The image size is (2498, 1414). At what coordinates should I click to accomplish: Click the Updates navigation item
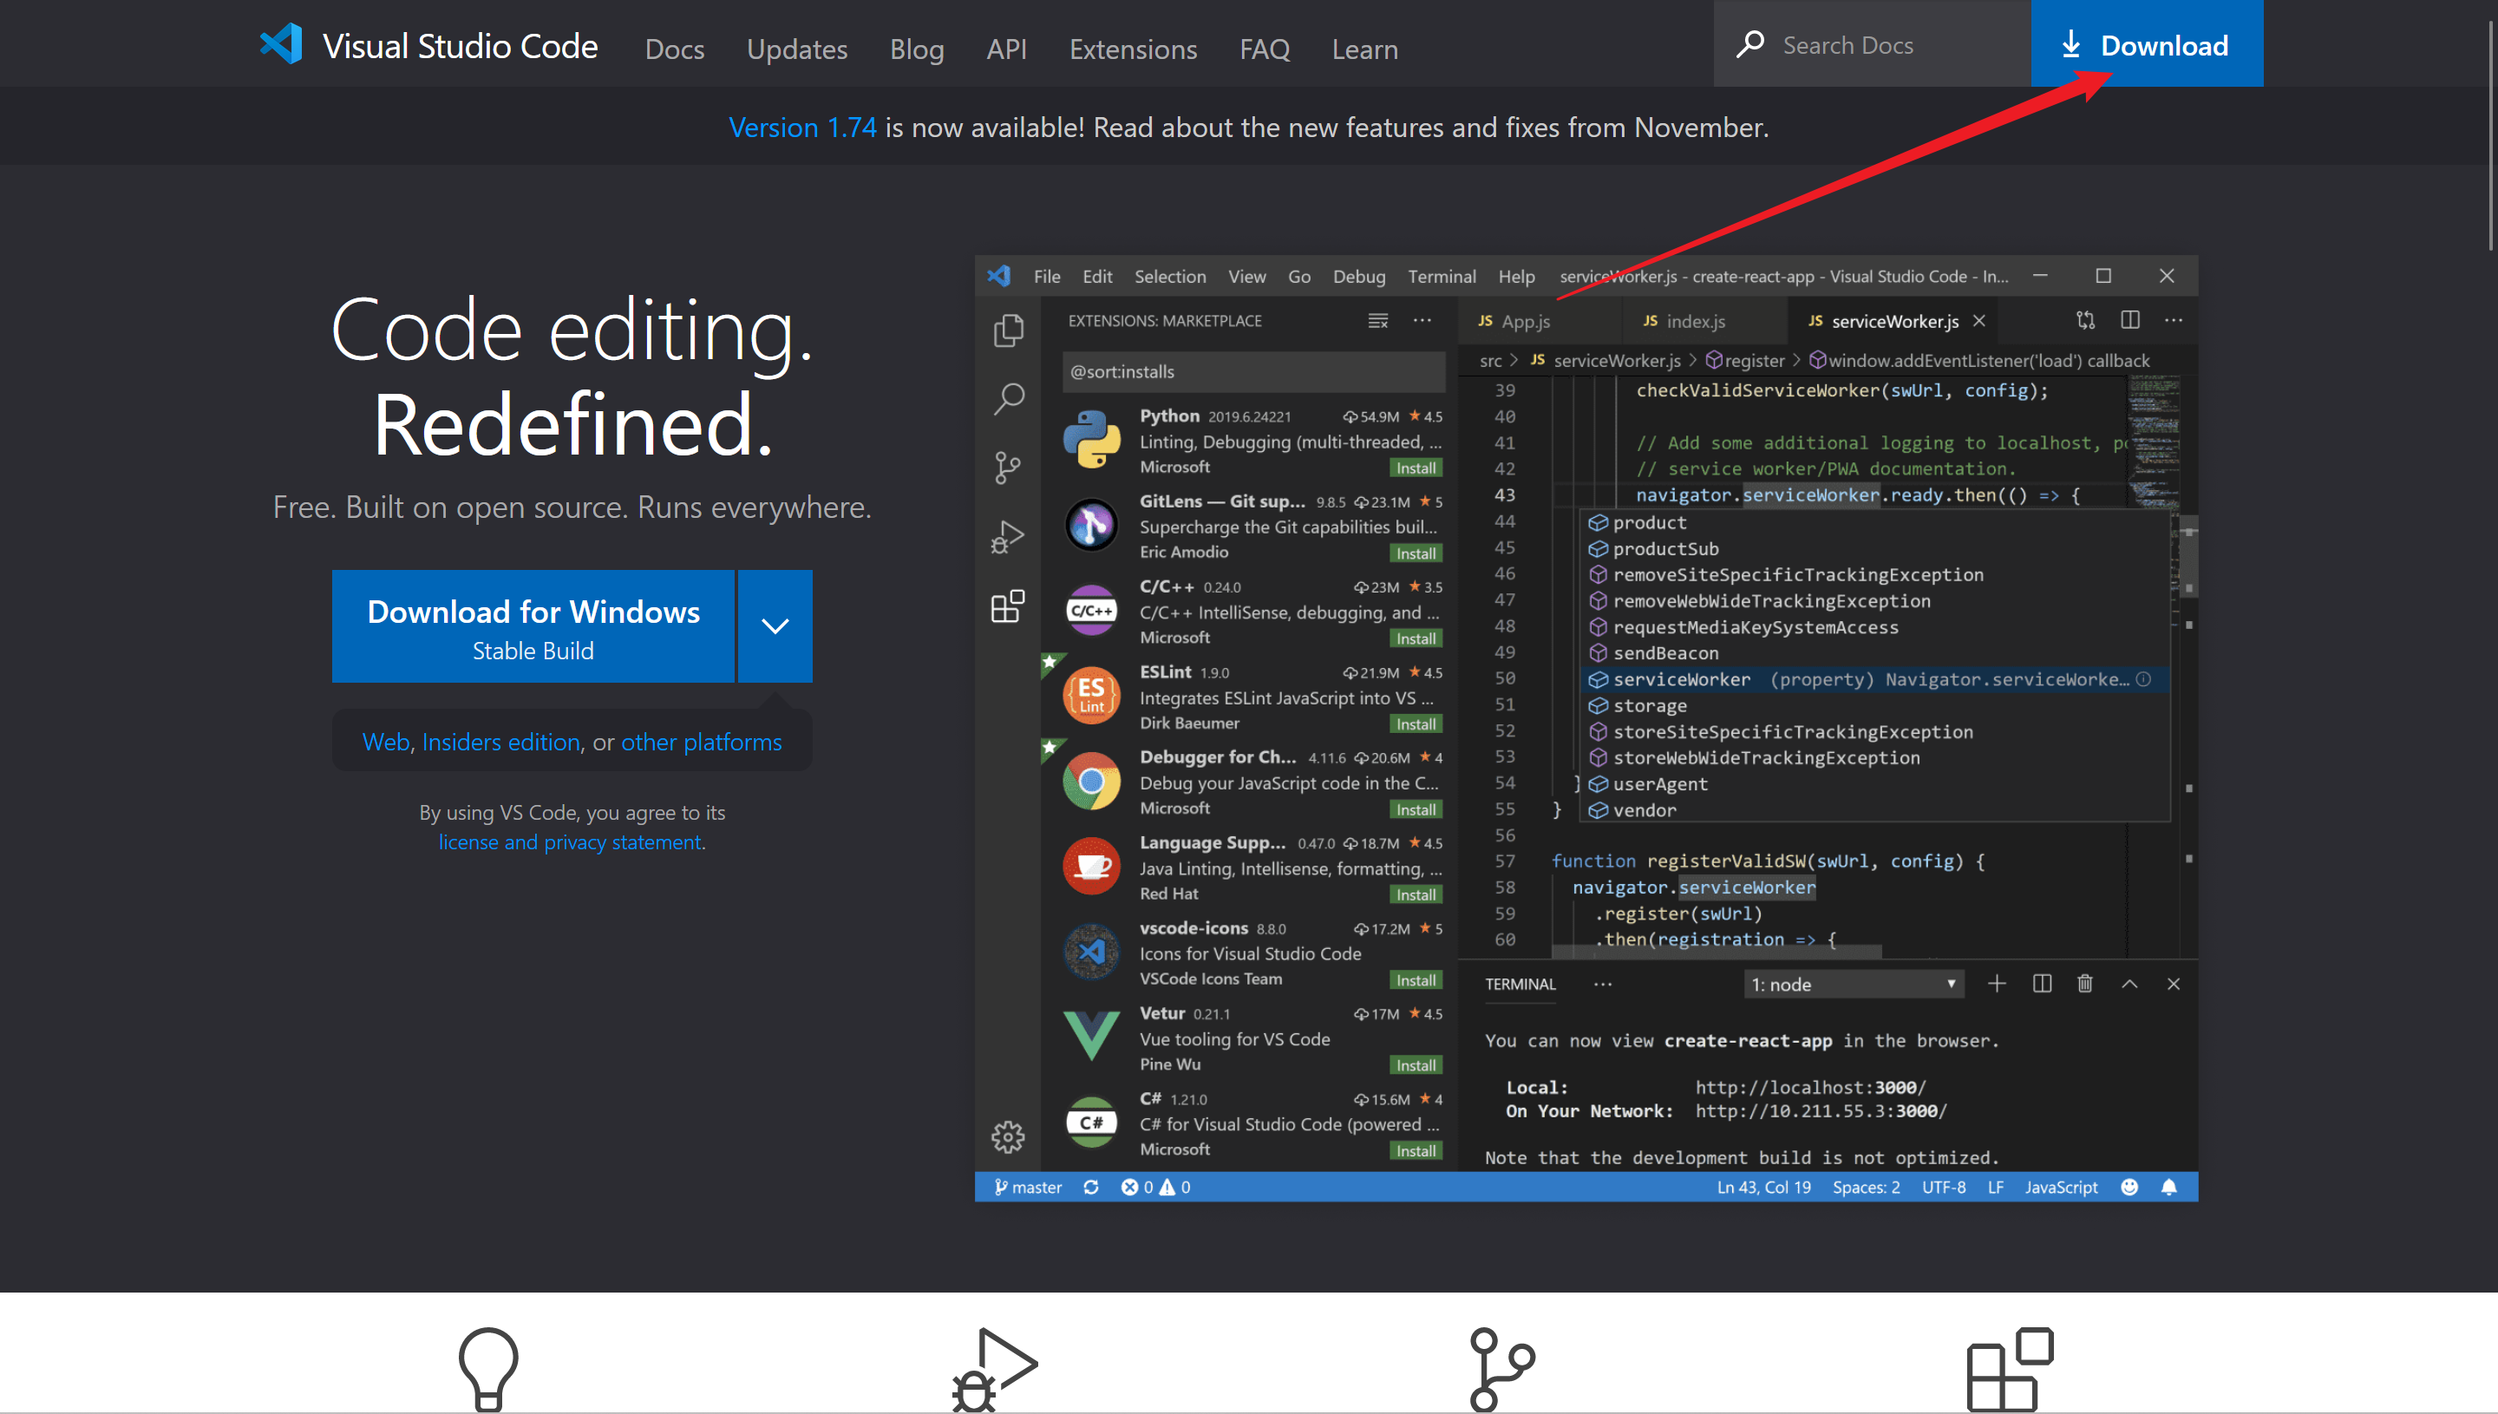click(797, 49)
